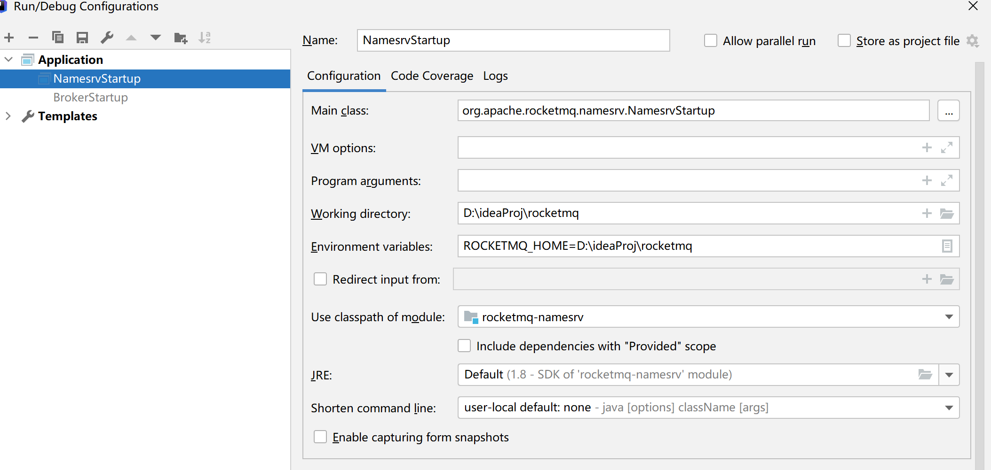Expand the Templates tree node
991x470 pixels.
[x=8, y=116]
